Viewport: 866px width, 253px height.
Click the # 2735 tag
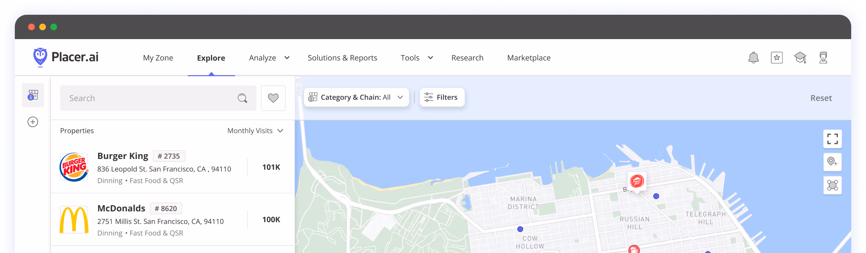(x=169, y=156)
